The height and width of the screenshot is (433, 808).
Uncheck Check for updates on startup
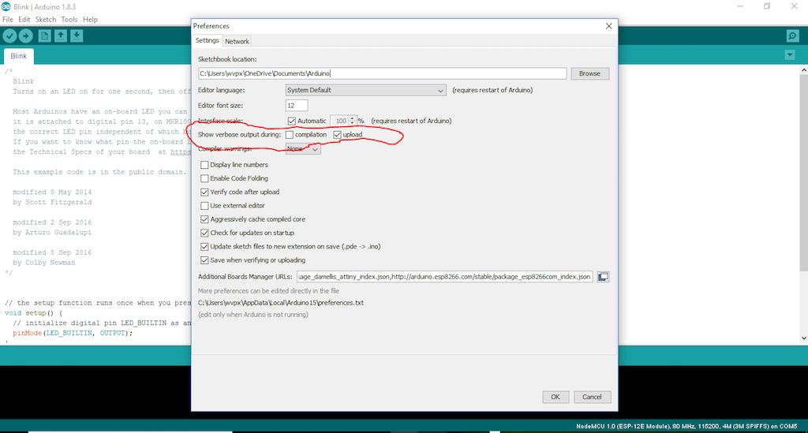tap(204, 233)
